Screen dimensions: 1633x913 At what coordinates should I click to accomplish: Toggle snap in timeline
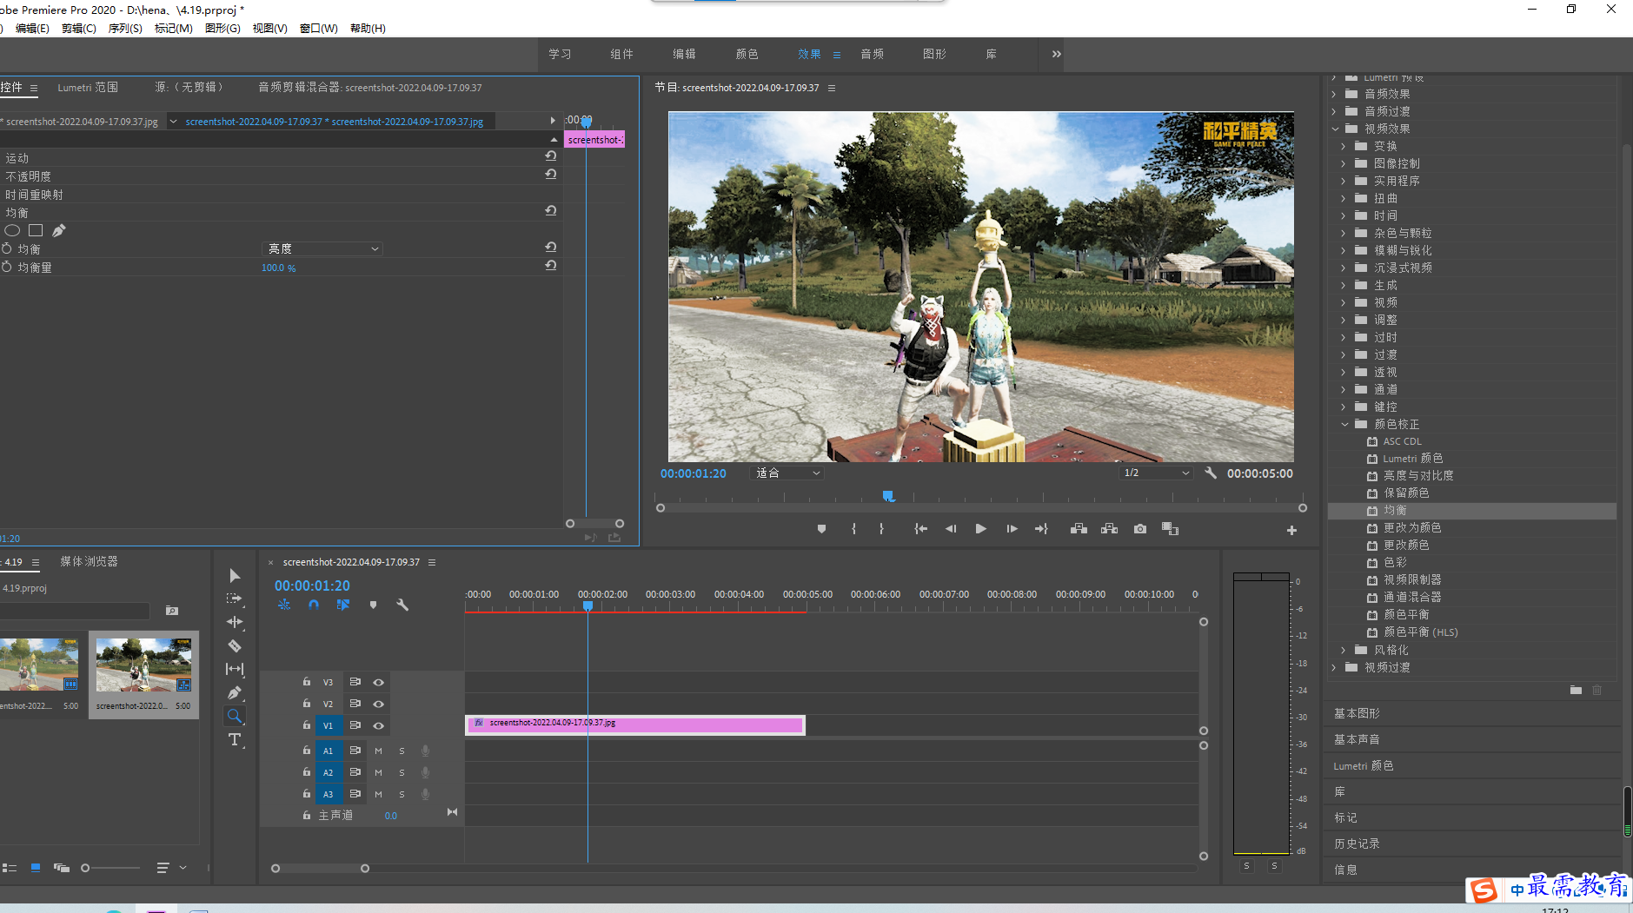314,605
